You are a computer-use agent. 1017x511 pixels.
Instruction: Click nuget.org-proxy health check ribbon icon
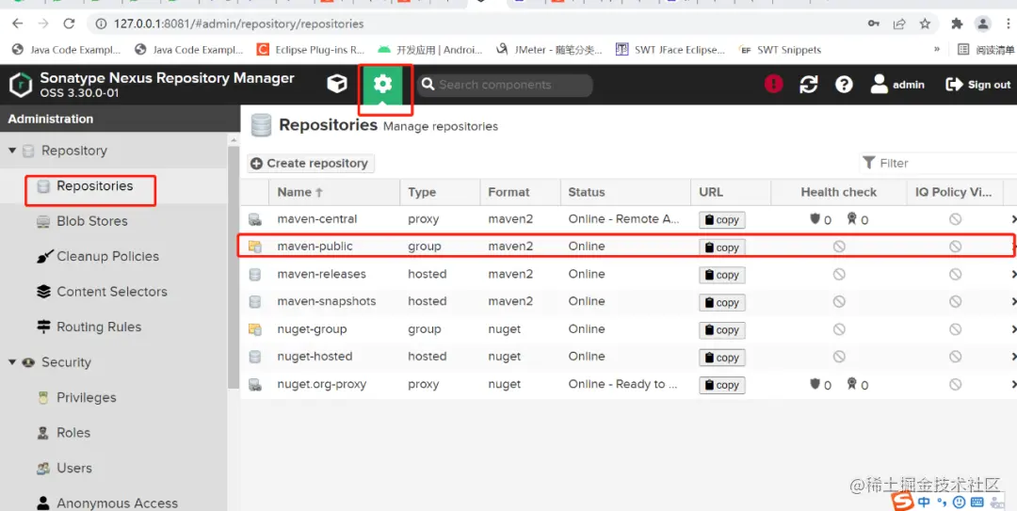[852, 384]
